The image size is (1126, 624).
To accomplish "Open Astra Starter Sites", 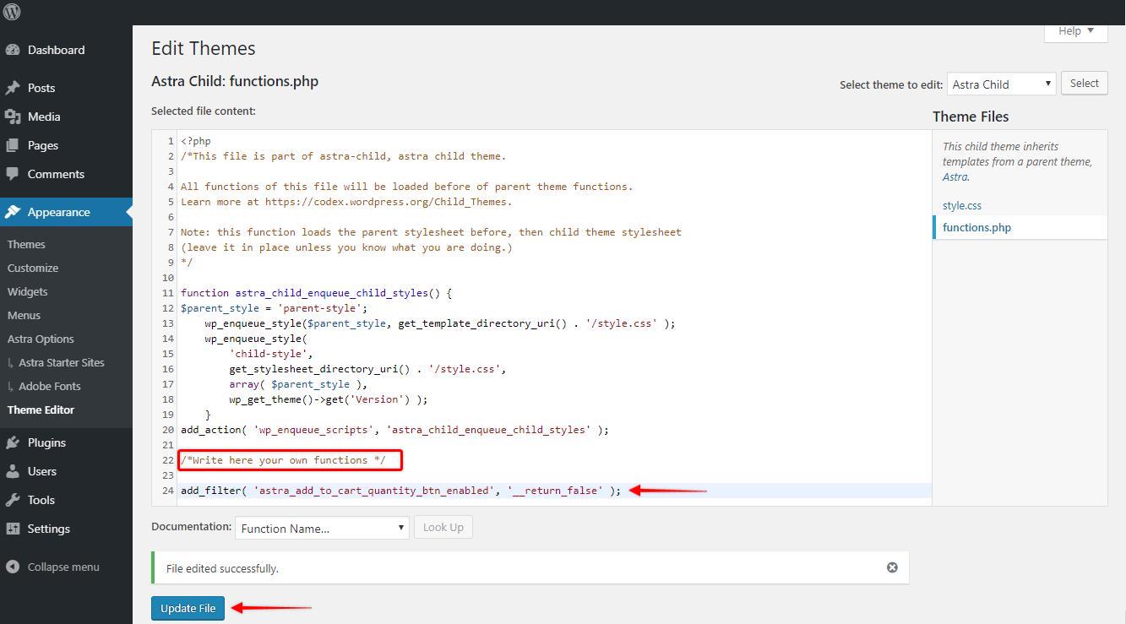I will point(61,362).
